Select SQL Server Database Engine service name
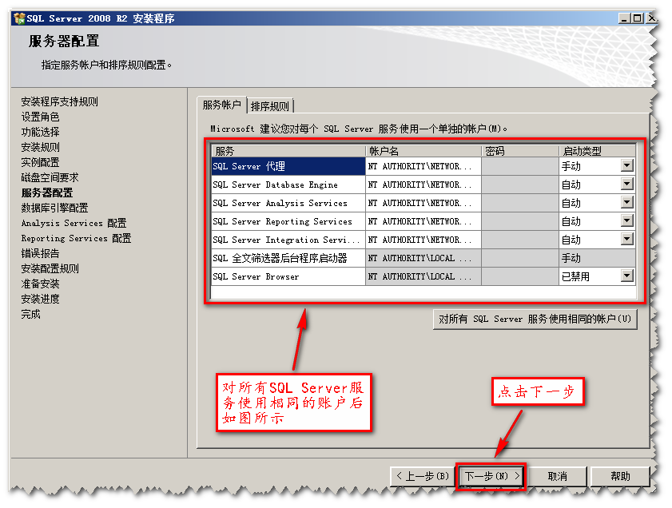This screenshot has width=672, height=508. coord(288,185)
